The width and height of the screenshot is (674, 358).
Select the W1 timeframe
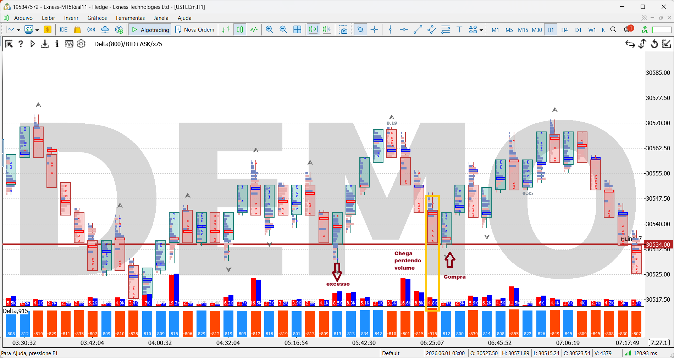click(592, 30)
